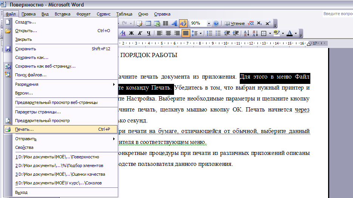The height and width of the screenshot is (198, 353).
Task: Center the paragraph text
Action: point(168,33)
